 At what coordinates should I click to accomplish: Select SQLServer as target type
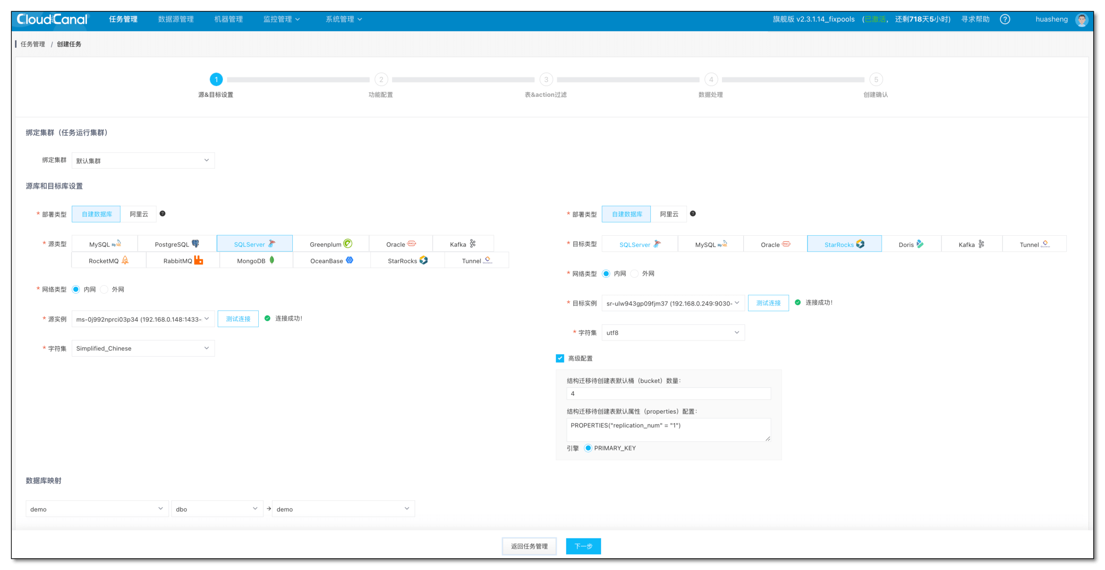click(x=640, y=244)
